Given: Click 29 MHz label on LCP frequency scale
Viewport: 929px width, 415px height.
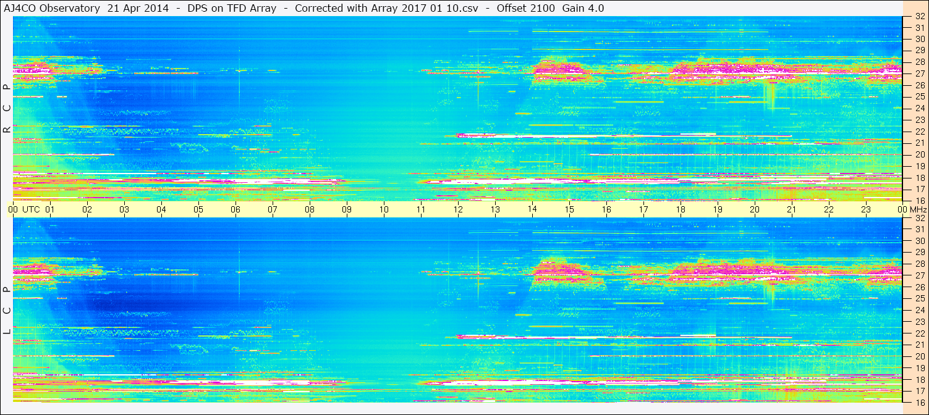Looking at the screenshot, I should [919, 253].
